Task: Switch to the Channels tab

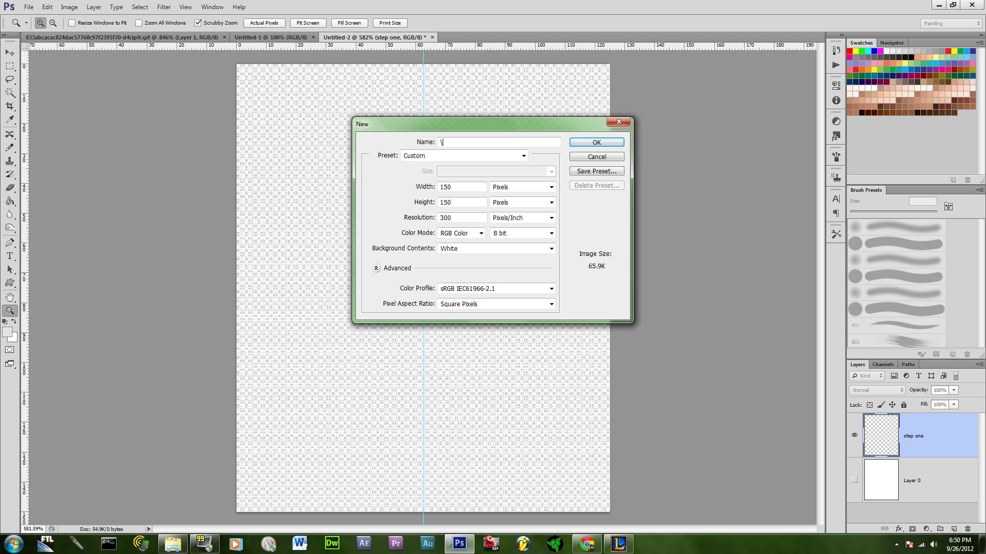Action: [882, 364]
